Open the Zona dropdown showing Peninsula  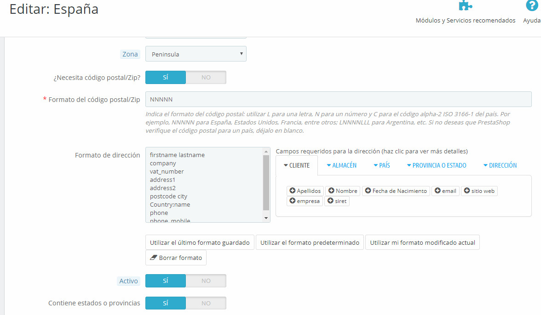tap(196, 54)
